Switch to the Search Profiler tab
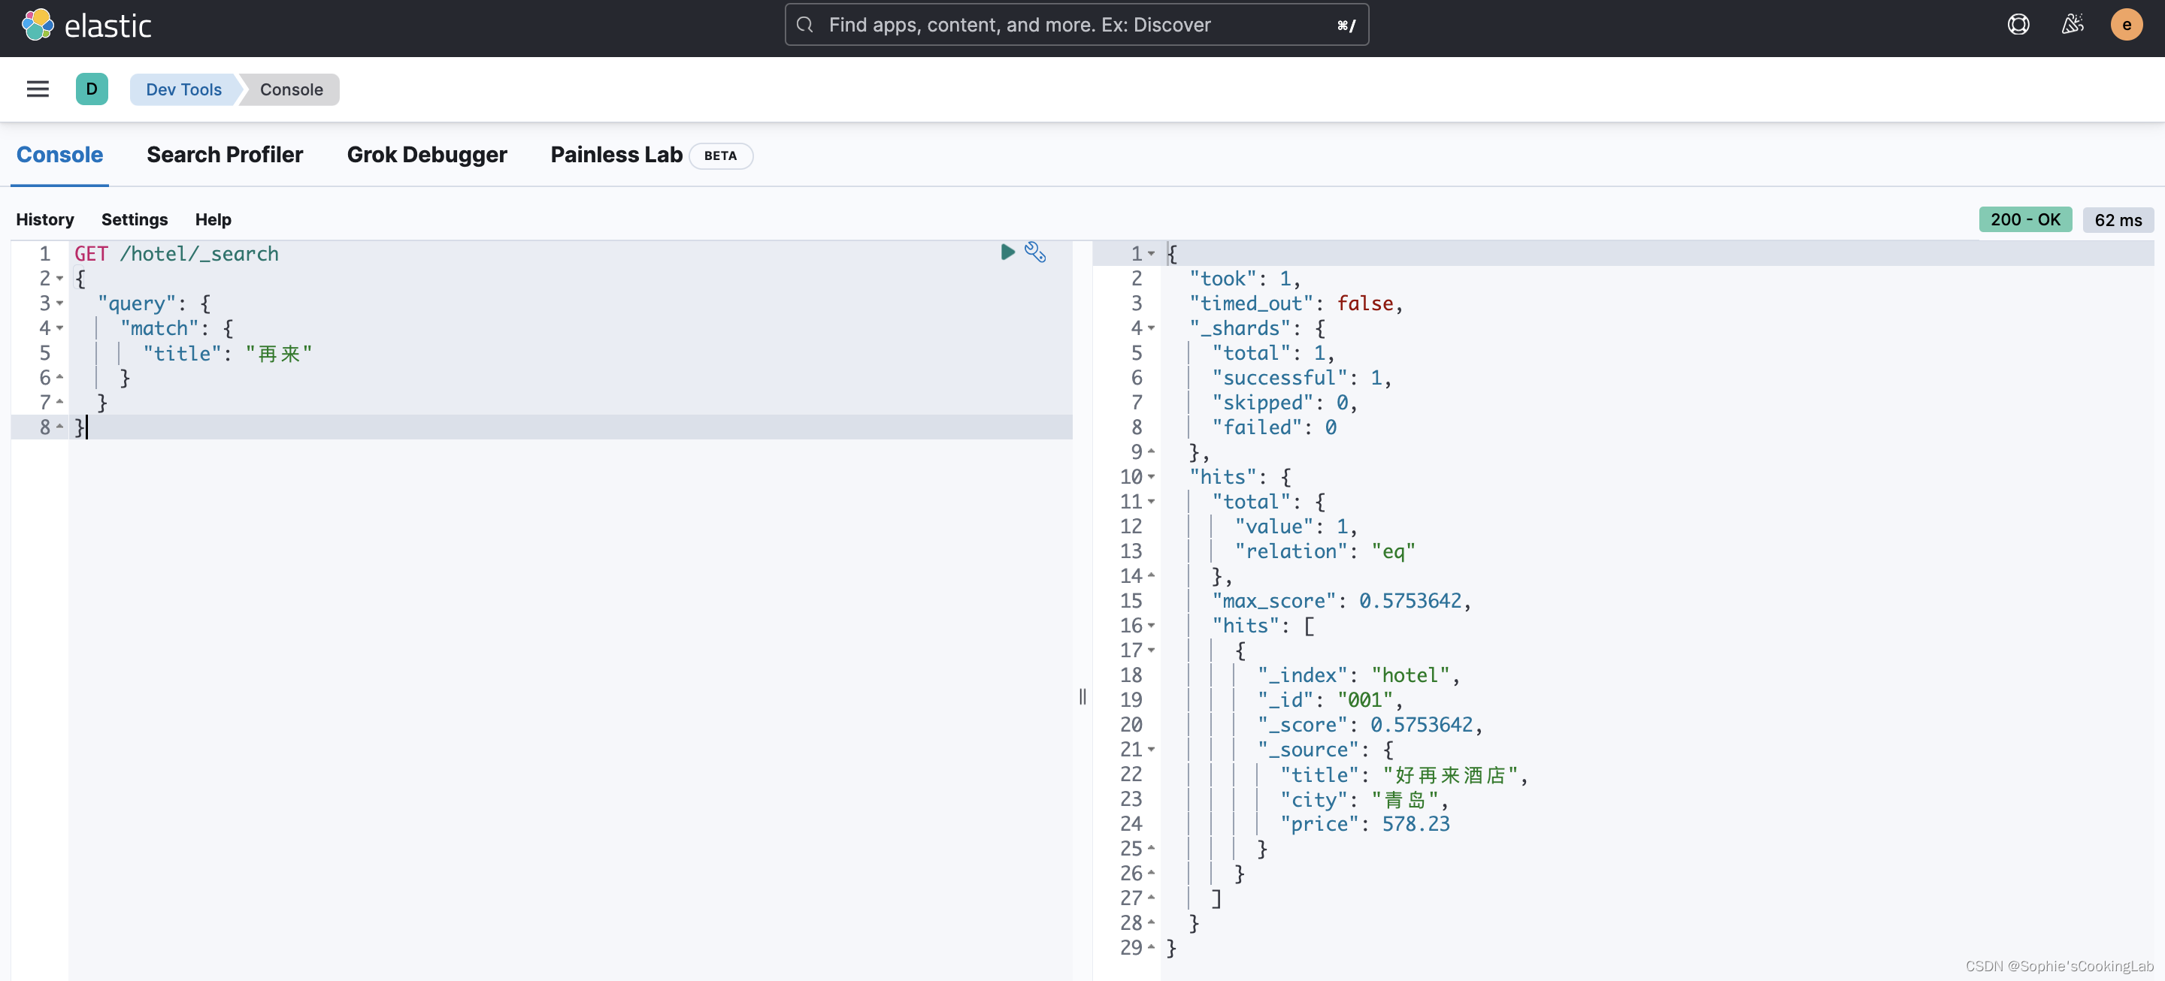The width and height of the screenshot is (2165, 981). click(224, 155)
